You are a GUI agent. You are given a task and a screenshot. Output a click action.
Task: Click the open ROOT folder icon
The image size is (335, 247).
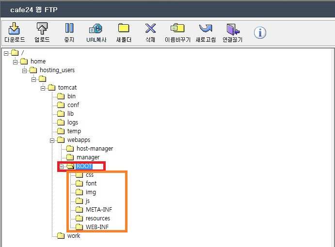(70, 166)
